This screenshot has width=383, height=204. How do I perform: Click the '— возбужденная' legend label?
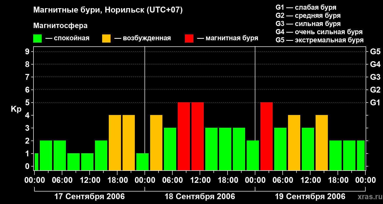[143, 38]
